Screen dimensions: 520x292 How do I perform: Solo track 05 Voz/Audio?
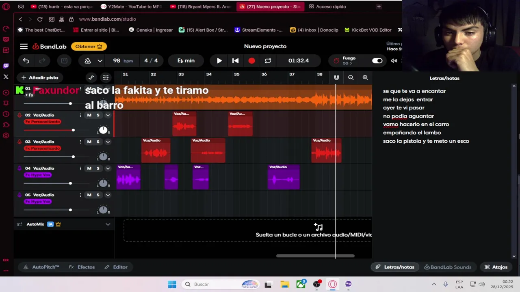click(x=97, y=195)
